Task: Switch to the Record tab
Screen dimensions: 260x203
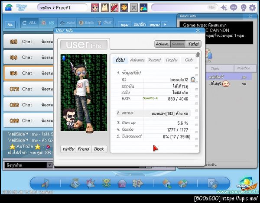Action: click(x=155, y=60)
